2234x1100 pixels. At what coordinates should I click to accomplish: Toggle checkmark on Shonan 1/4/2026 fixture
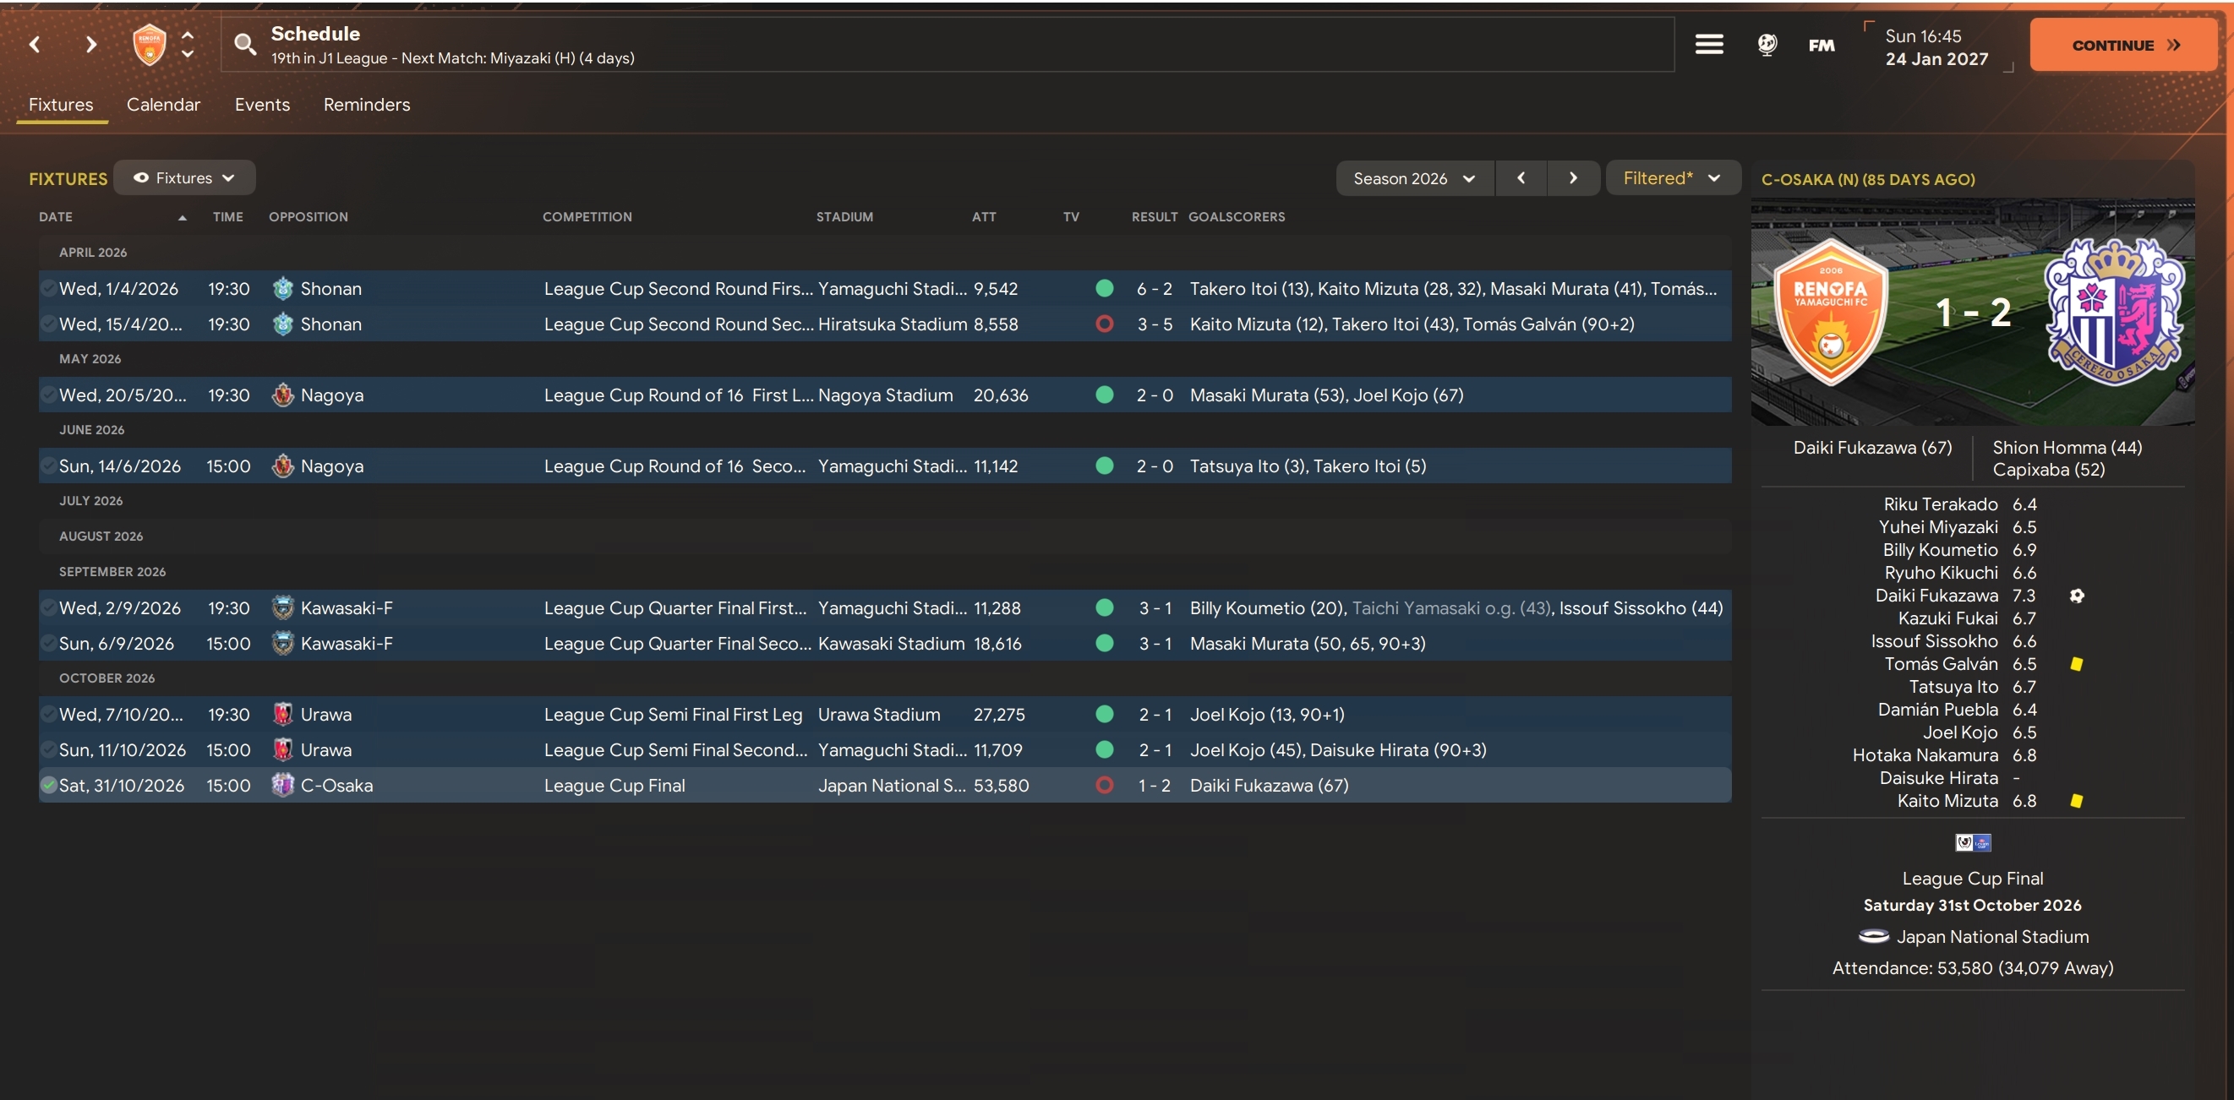point(48,289)
